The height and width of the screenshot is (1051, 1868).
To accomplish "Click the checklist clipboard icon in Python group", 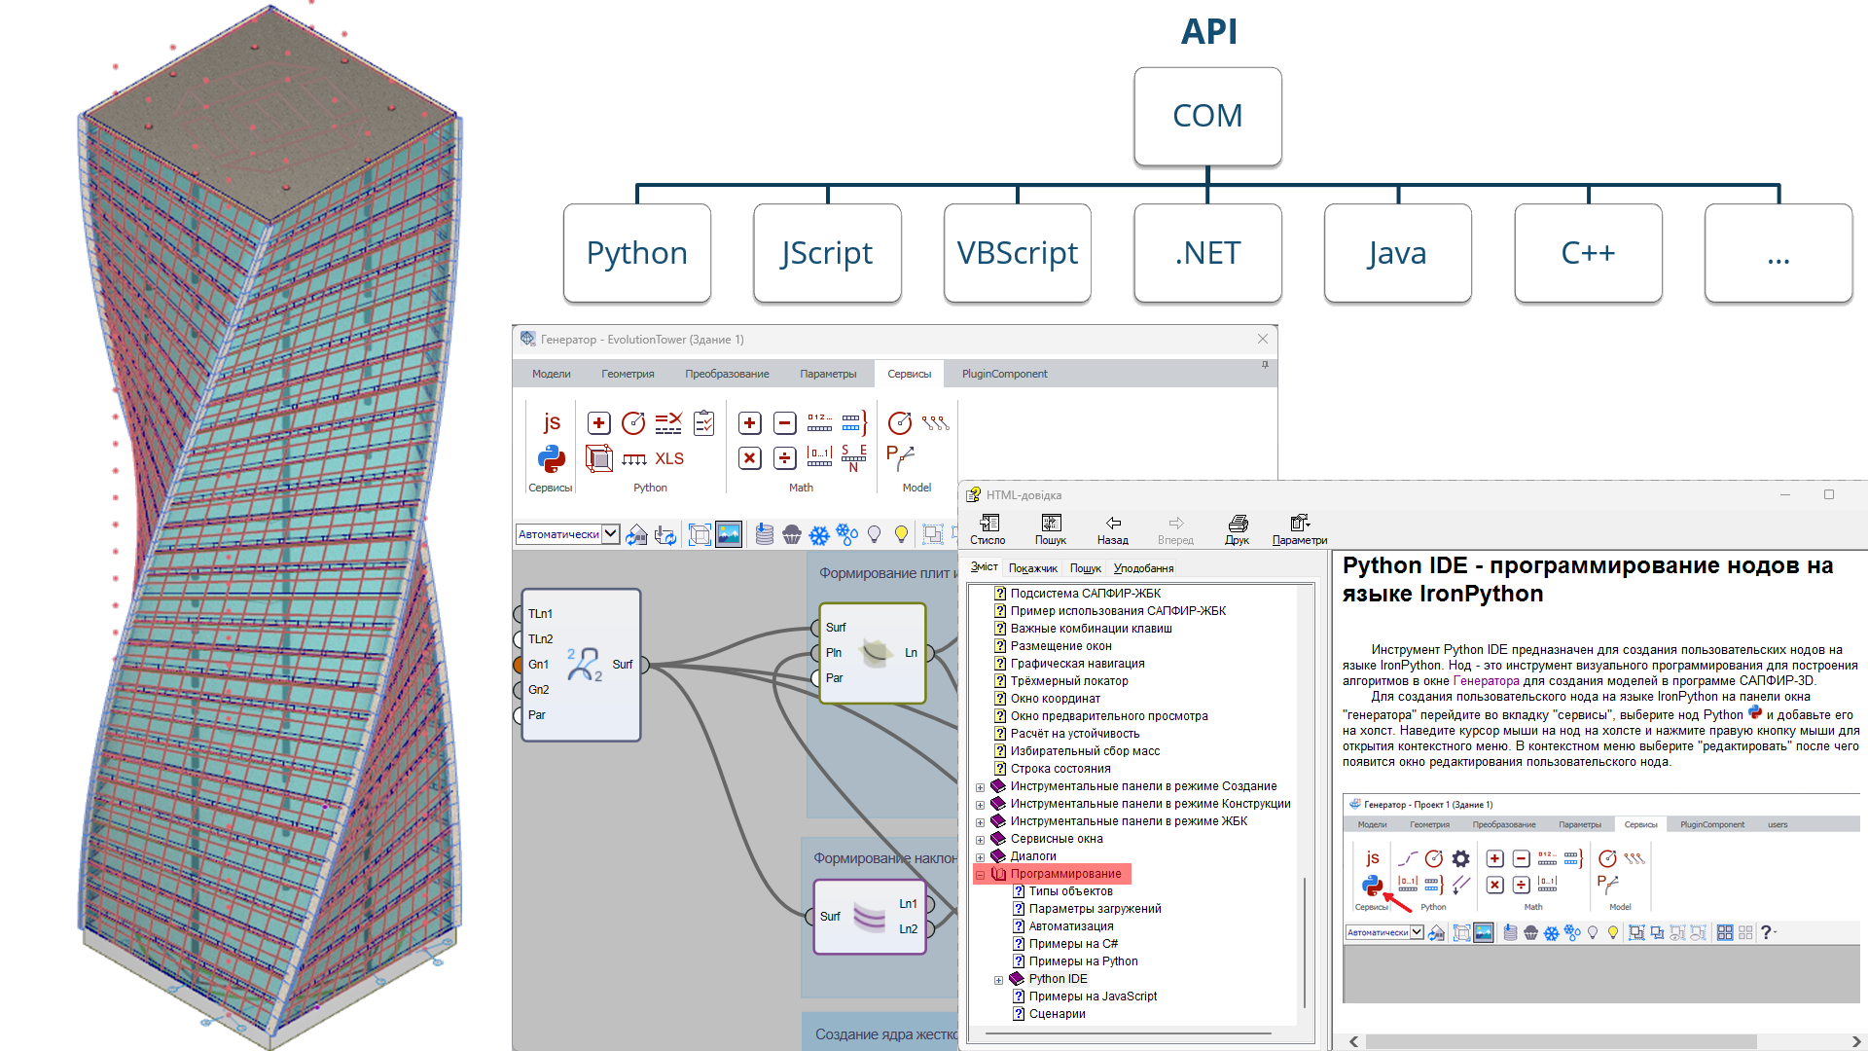I will [704, 423].
